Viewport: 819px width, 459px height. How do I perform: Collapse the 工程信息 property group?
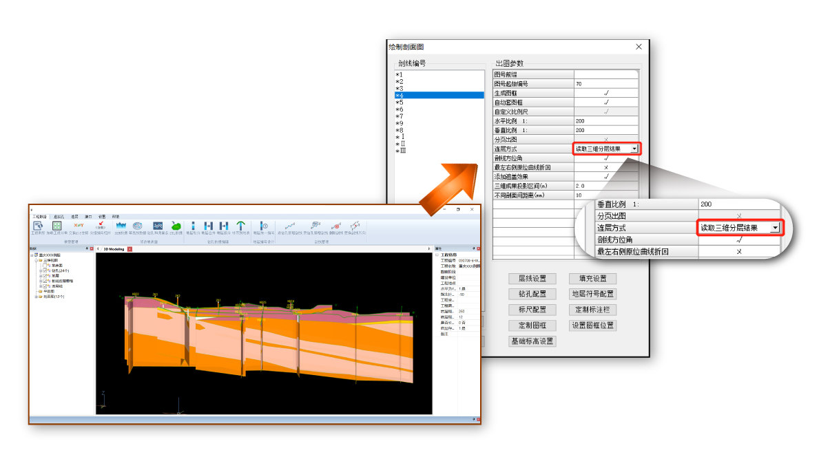point(437,255)
